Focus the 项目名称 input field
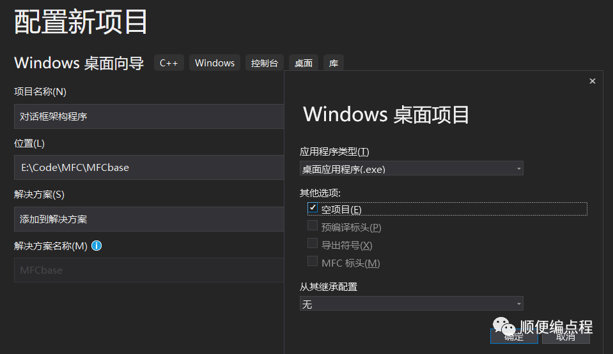Viewport: 613px width, 354px height. [149, 116]
